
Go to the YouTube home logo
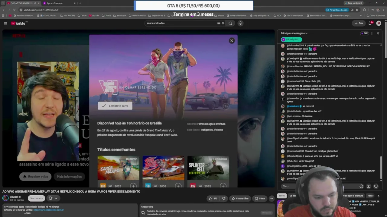point(18,23)
